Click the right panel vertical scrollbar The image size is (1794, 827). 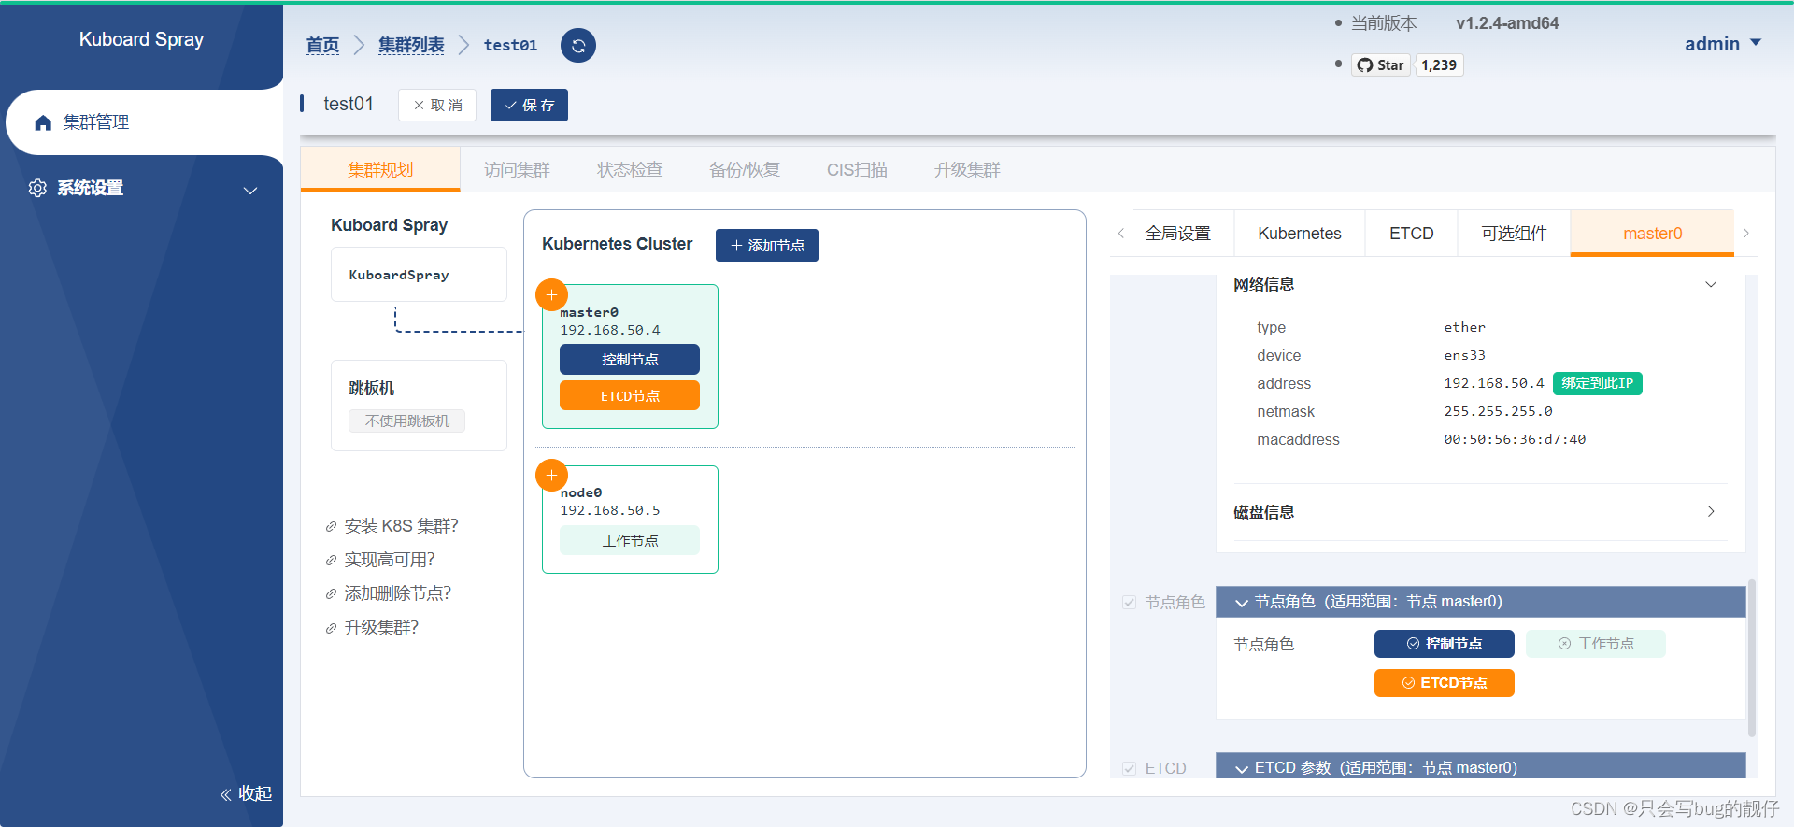click(1751, 659)
